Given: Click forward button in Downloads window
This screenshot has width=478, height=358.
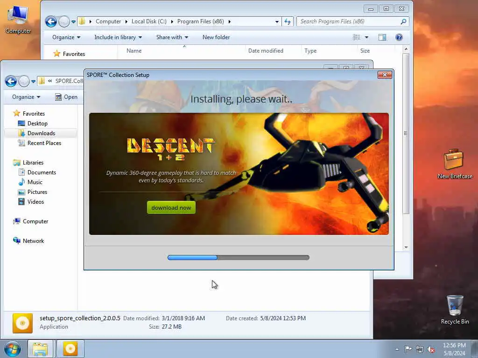Looking at the screenshot, I should (x=24, y=81).
